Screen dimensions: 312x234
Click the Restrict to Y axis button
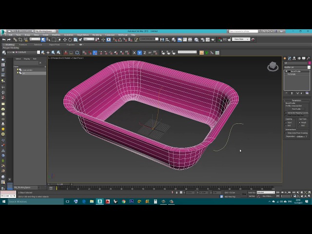(x=139, y=53)
